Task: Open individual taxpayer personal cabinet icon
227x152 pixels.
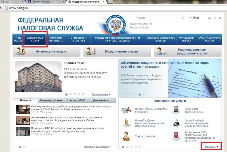Action: [127, 123]
